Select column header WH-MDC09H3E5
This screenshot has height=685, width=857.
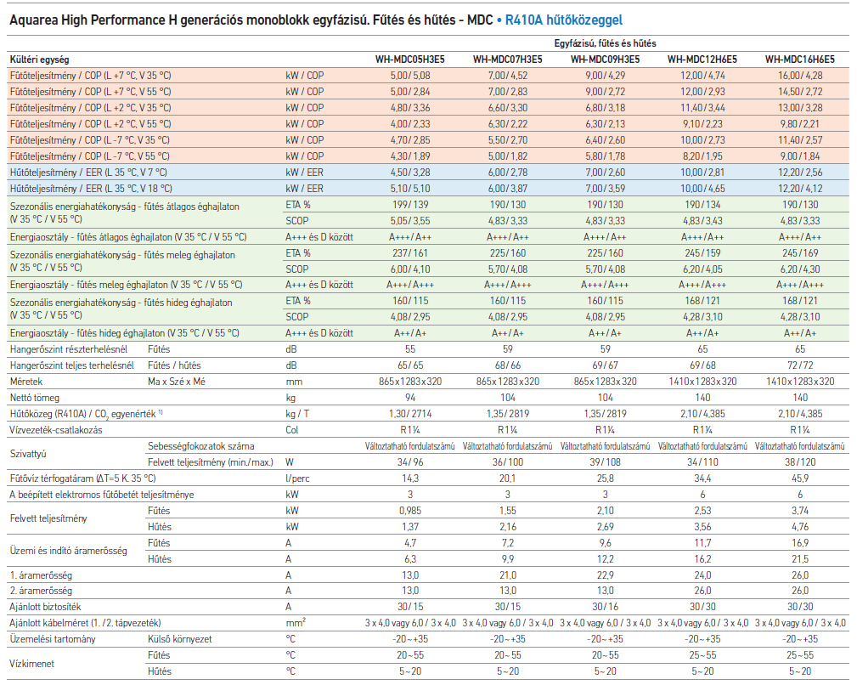[605, 59]
